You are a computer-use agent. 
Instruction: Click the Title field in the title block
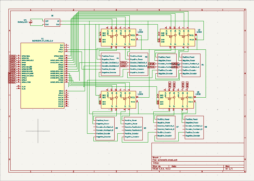click(x=156, y=163)
